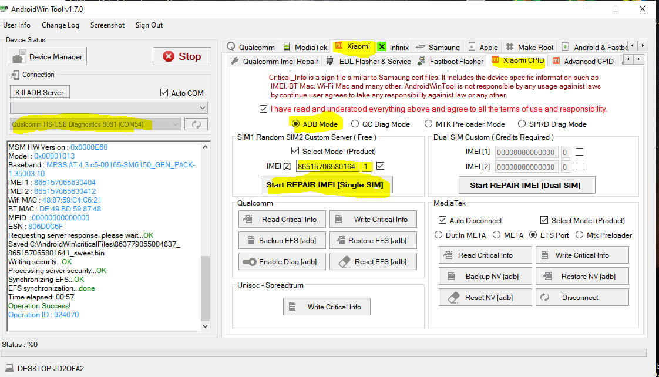Open the empty connection dropdown
Viewport: 659px width, 377px height.
click(109, 107)
